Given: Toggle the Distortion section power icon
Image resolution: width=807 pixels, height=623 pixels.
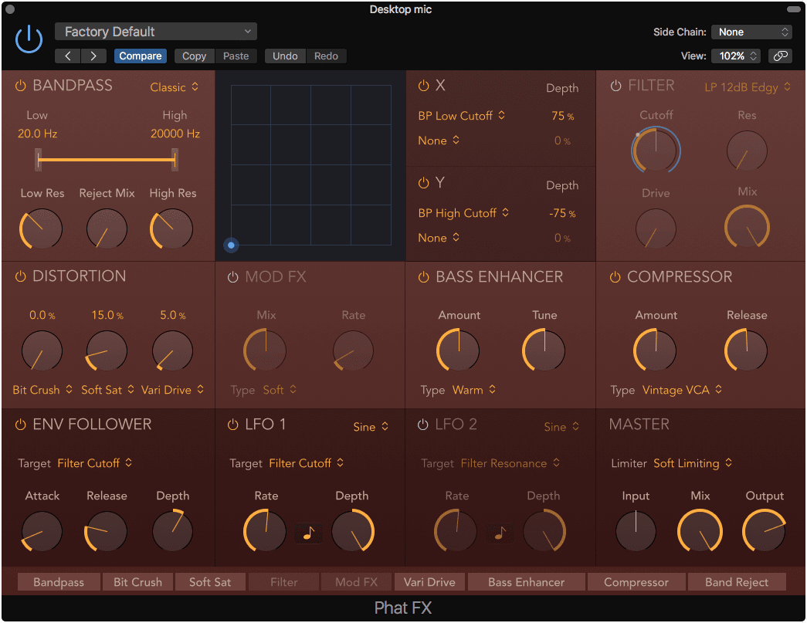Looking at the screenshot, I should pos(21,276).
